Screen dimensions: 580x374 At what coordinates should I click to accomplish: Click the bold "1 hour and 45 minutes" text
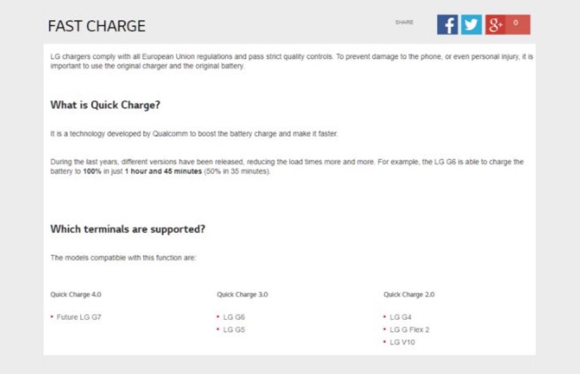click(x=163, y=172)
